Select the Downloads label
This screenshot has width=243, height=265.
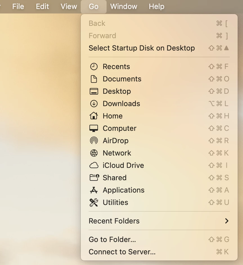point(121,104)
